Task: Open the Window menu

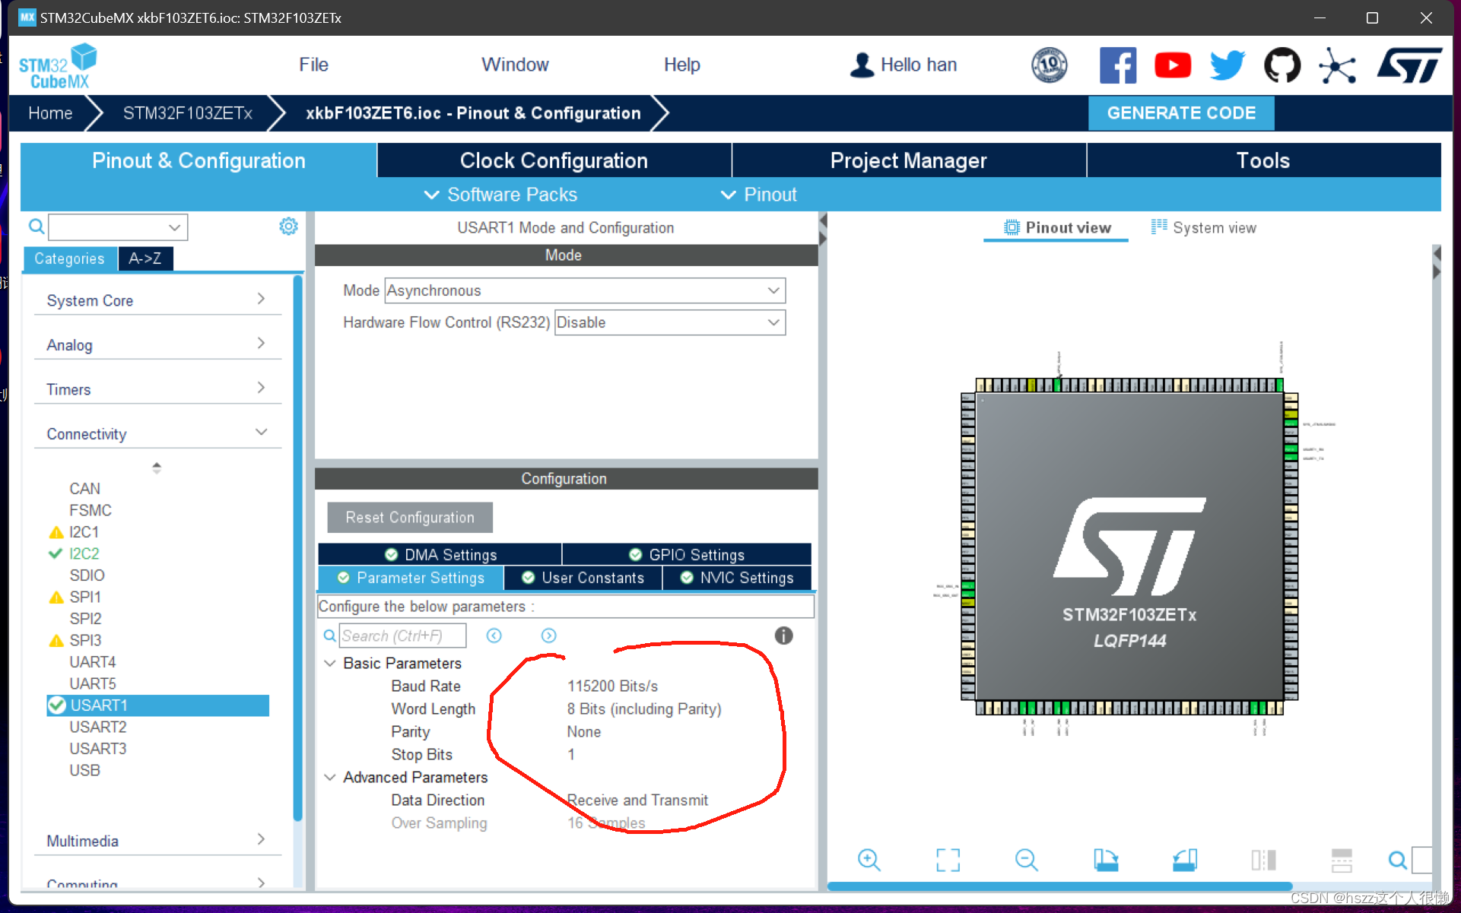Action: 515,65
